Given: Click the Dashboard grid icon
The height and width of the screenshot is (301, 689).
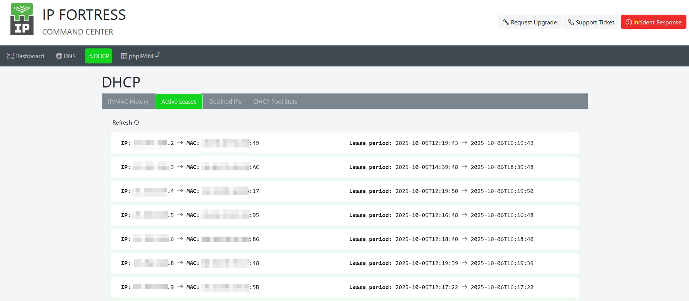Looking at the screenshot, I should (11, 56).
